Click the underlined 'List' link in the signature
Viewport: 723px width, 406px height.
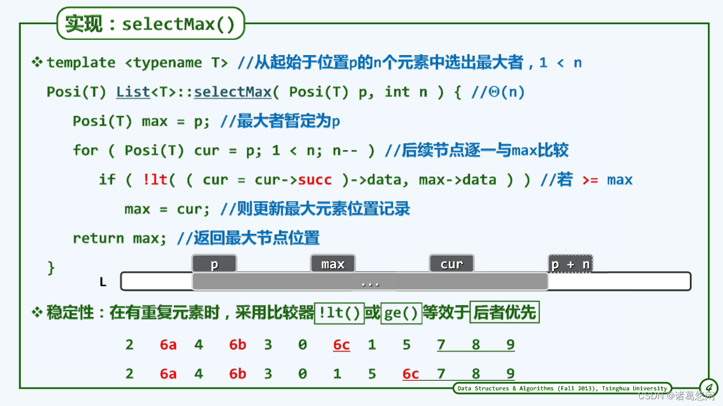click(133, 92)
